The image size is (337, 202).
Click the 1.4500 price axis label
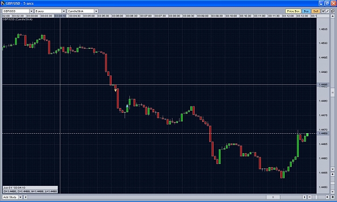(x=323, y=43)
